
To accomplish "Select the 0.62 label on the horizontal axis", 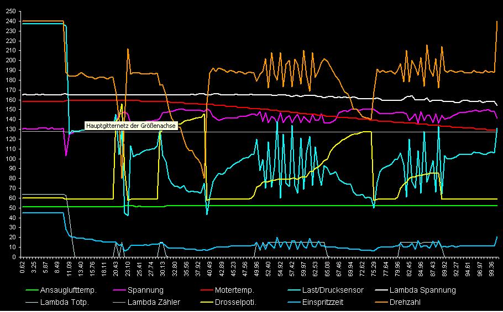I will click(x=22, y=268).
